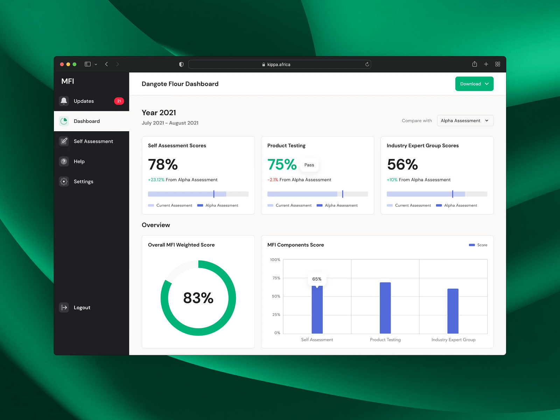The width and height of the screenshot is (560, 420).
Task: Click the Product Testing progress bar
Action: pos(317,194)
